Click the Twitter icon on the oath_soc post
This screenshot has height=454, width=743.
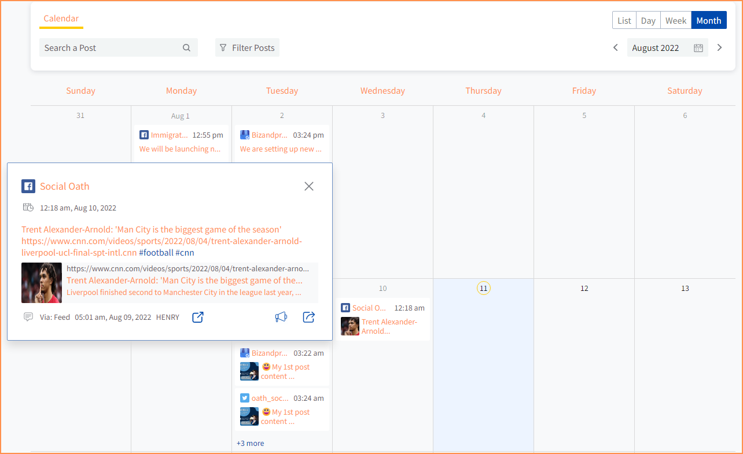coord(245,398)
